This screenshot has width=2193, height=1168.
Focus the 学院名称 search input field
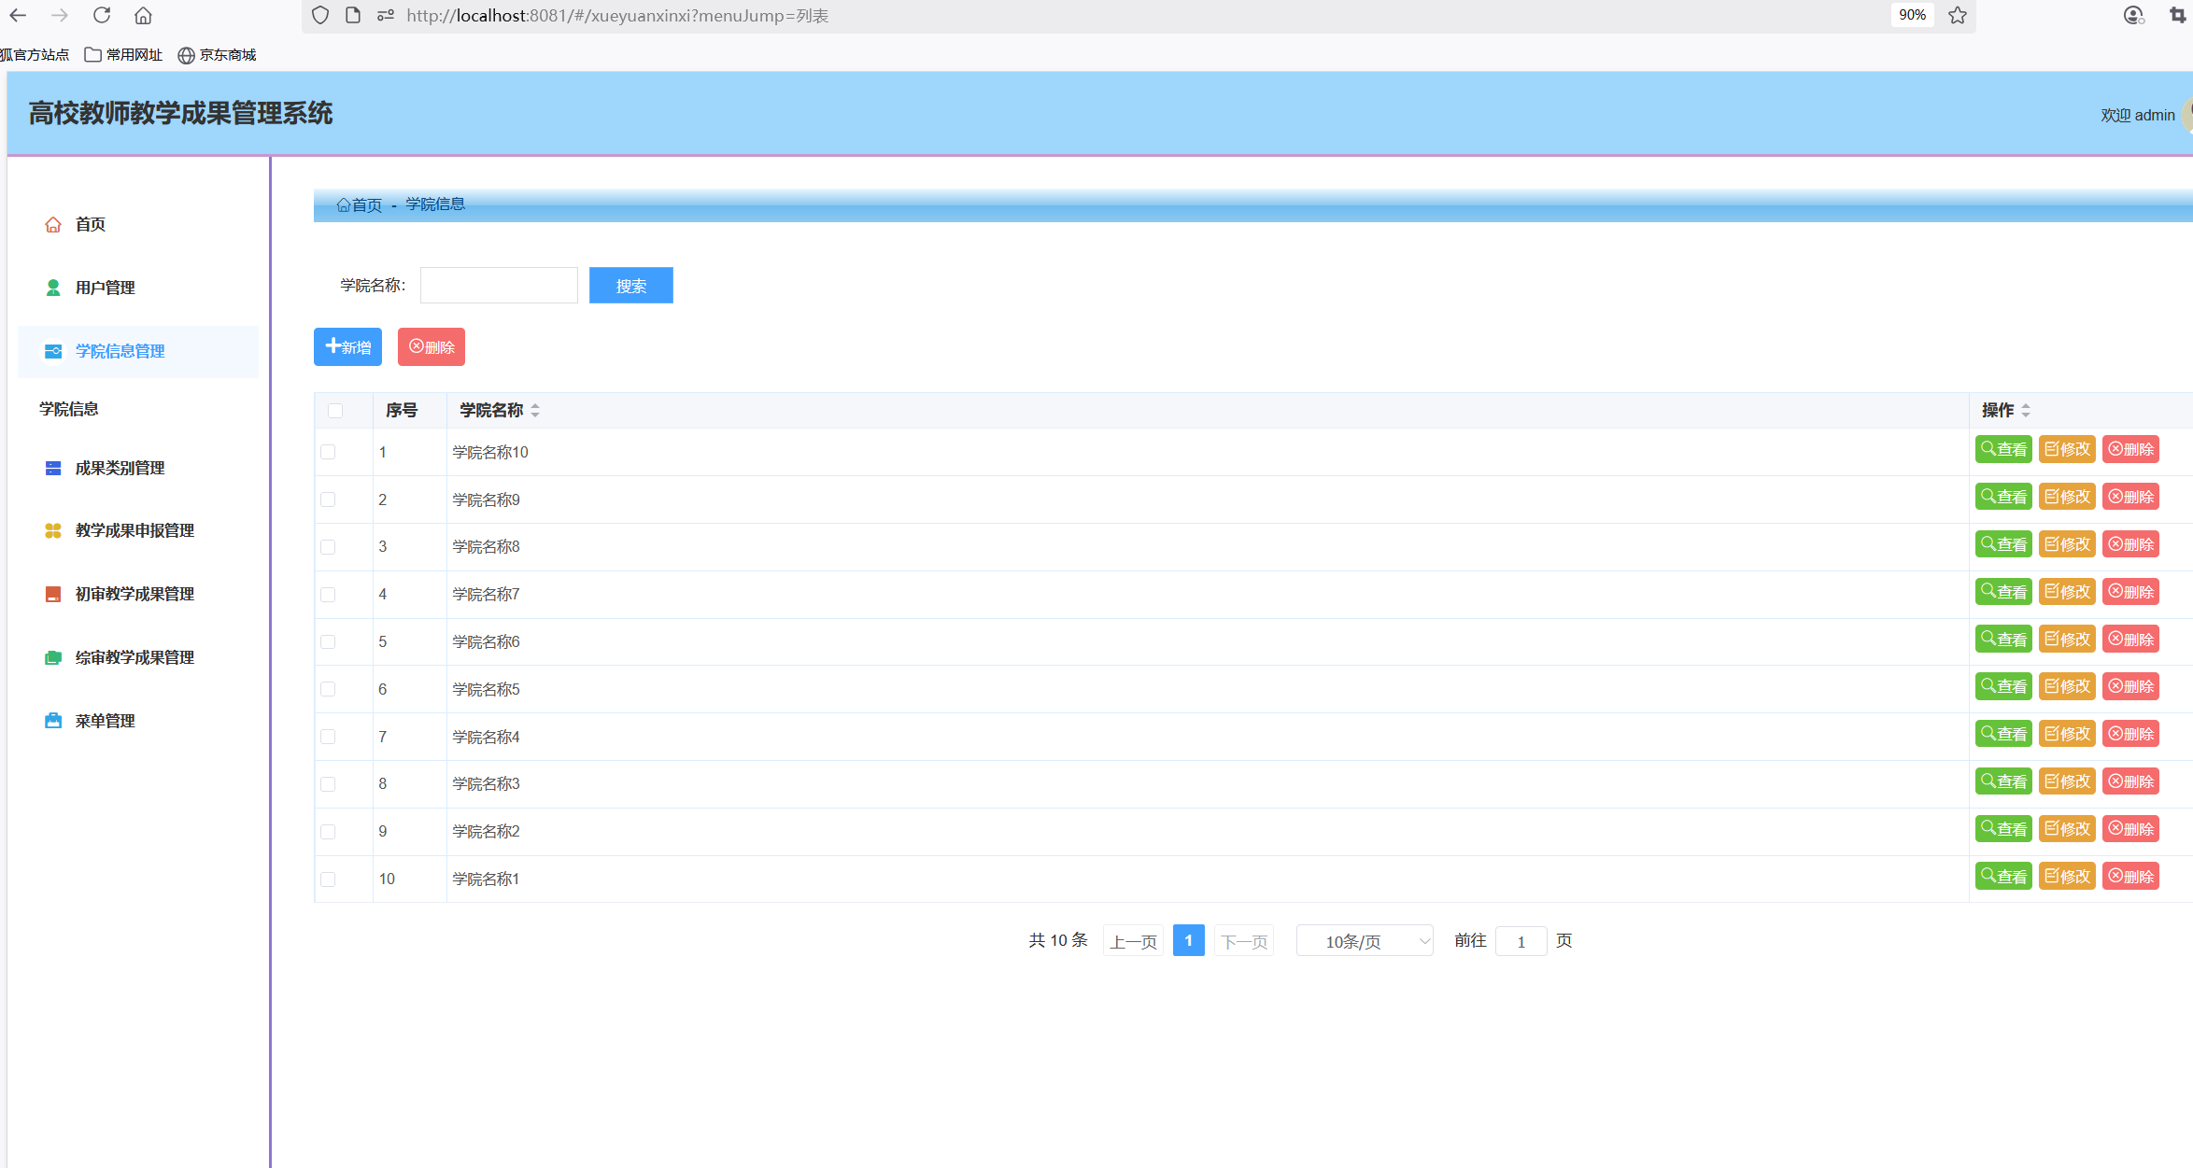pos(499,286)
